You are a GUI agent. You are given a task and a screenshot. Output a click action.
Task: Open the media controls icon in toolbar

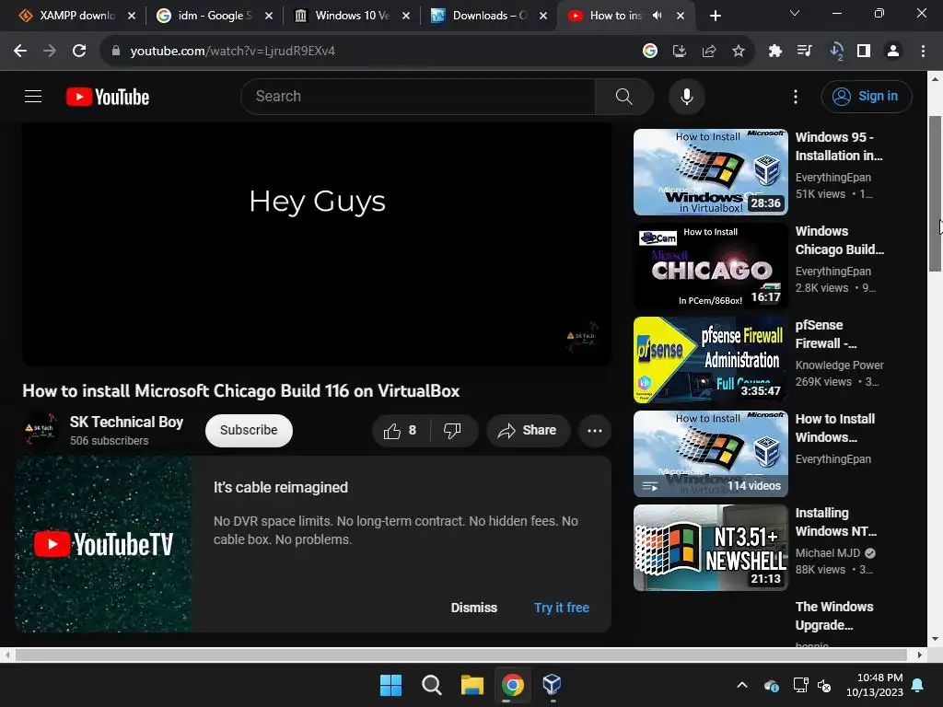click(x=804, y=52)
